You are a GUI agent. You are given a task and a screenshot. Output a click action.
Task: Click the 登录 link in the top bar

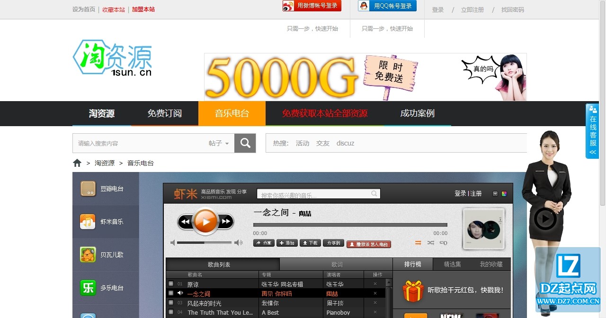438,9
